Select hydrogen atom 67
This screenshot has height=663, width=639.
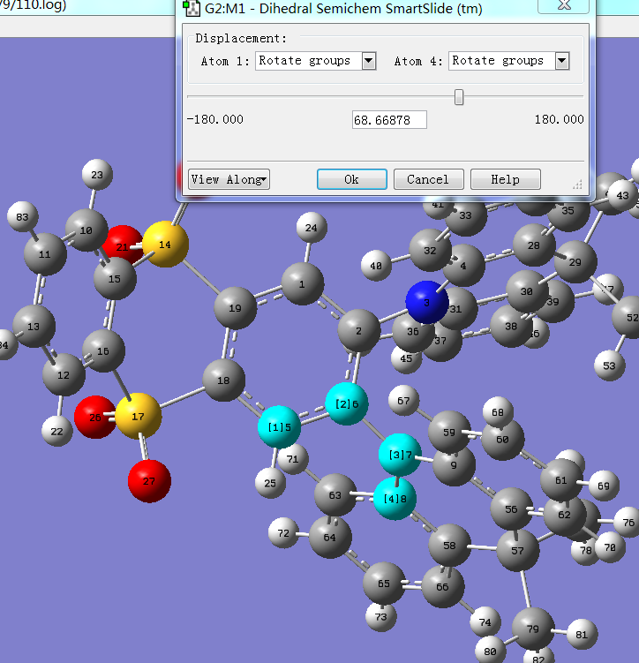(x=403, y=400)
